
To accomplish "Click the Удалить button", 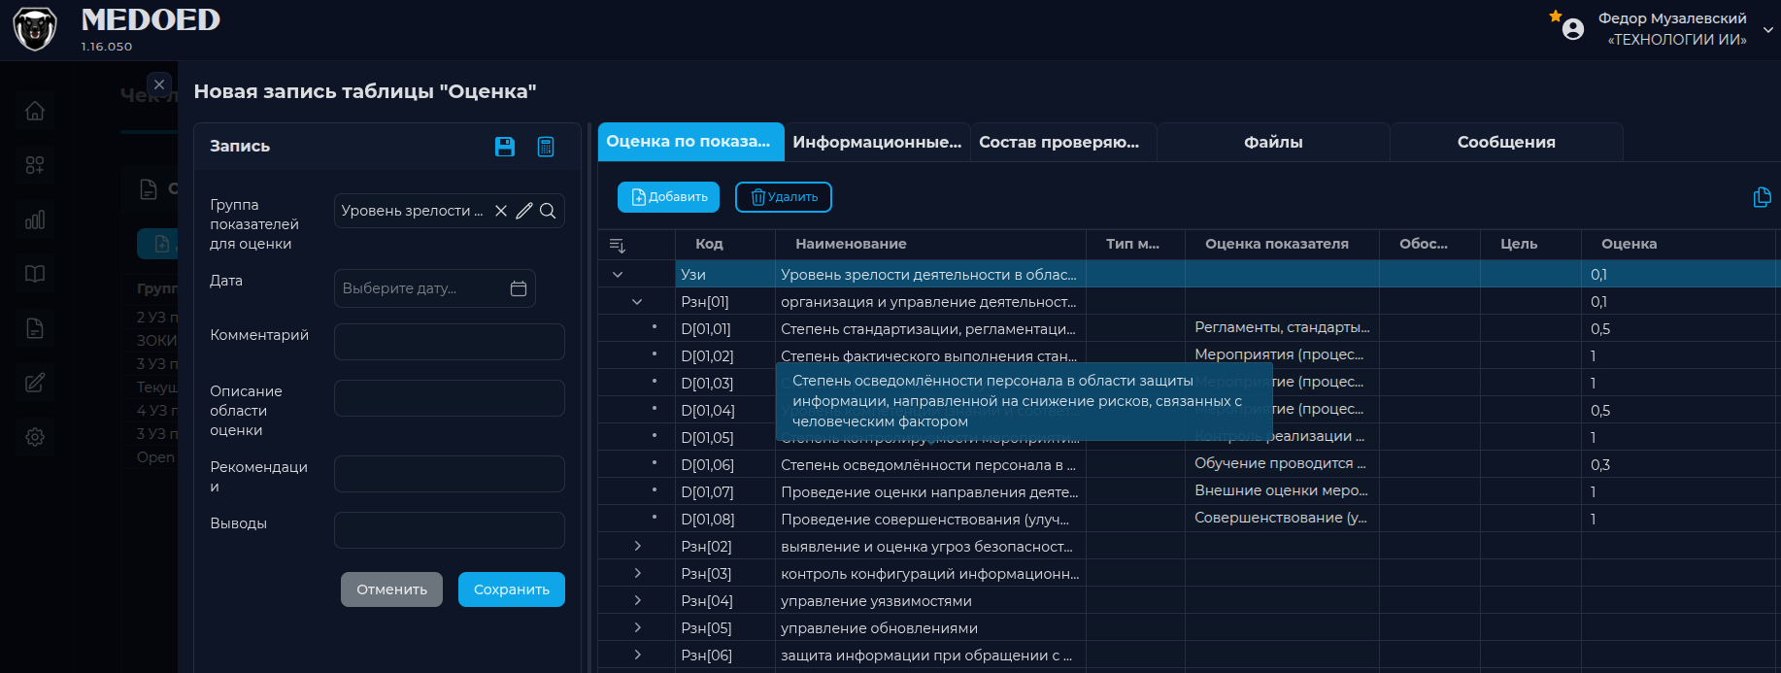I will click(x=784, y=197).
